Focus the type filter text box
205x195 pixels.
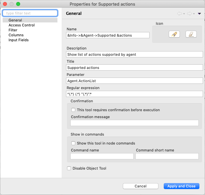tap(30, 13)
